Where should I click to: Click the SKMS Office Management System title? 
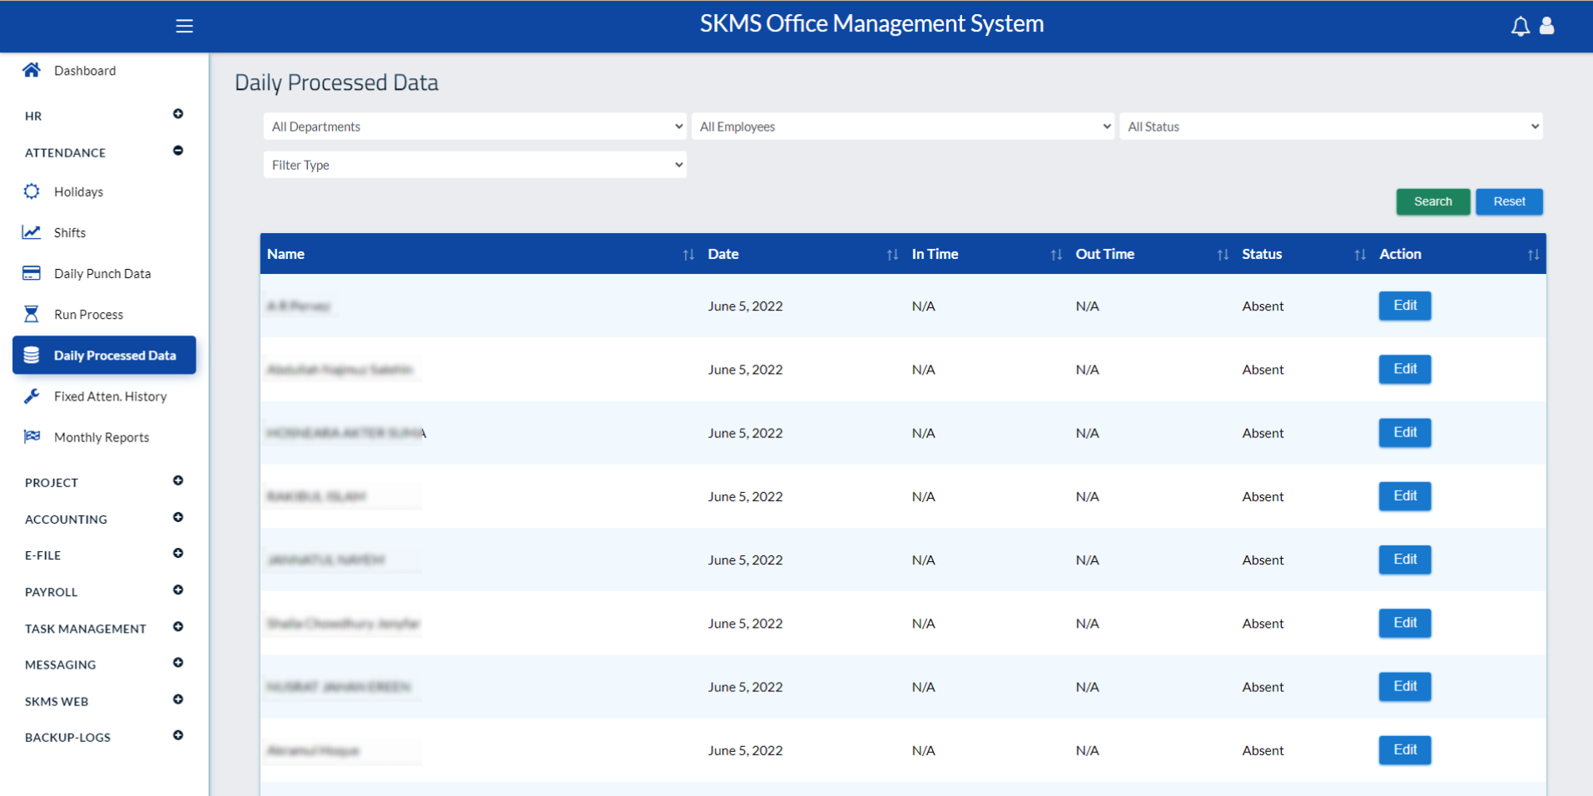click(871, 23)
